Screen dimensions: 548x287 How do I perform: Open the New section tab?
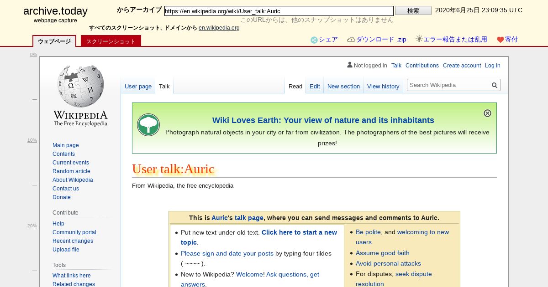point(343,86)
